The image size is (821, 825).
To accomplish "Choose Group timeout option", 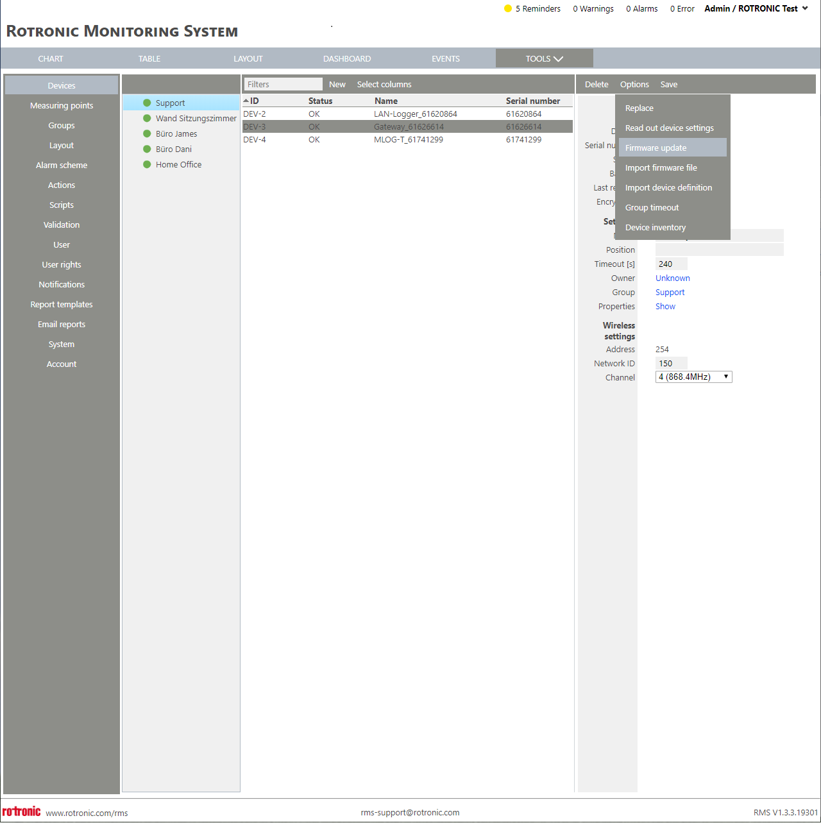I will point(673,207).
